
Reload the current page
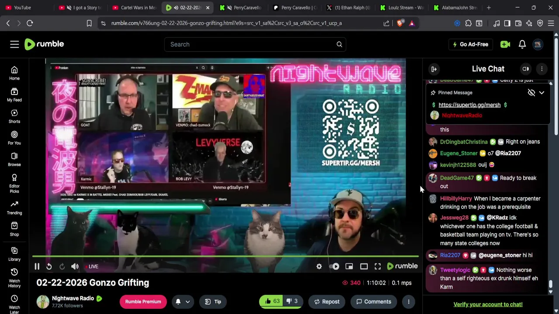(30, 23)
